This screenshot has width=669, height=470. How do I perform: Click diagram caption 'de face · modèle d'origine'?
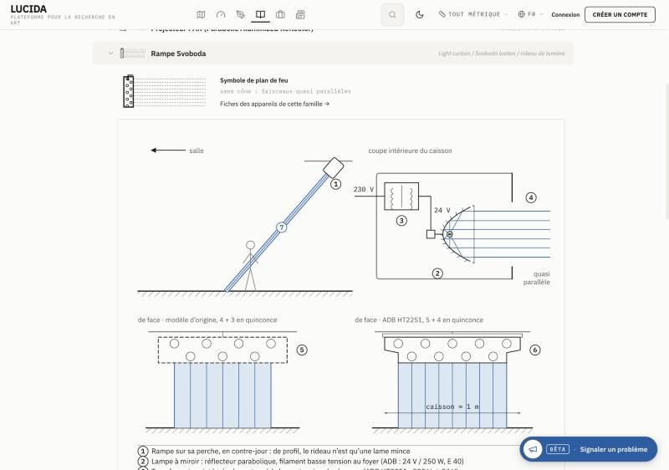[x=207, y=319]
